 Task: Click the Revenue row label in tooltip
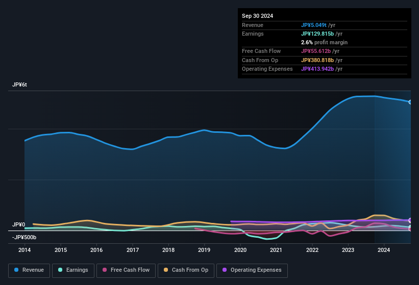[x=253, y=25]
